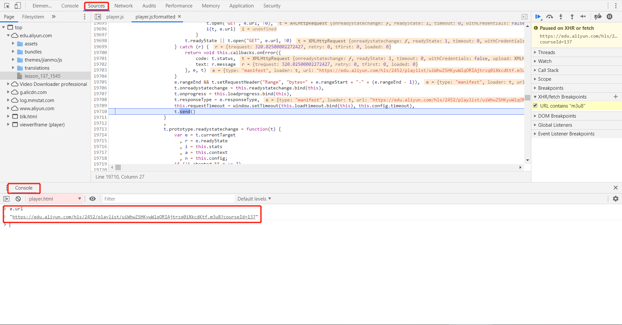Expand the Video Downloader professional node
Image resolution: width=622 pixels, height=325 pixels.
(8, 84)
